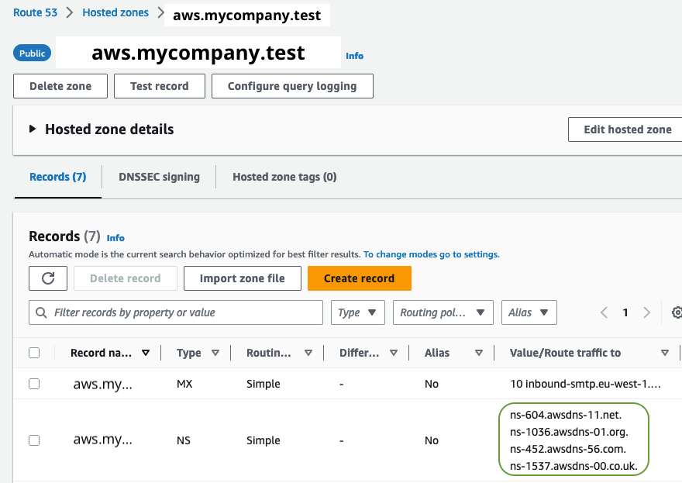The width and height of the screenshot is (682, 483).
Task: Click the refresh records icon button
Action: [x=48, y=278]
